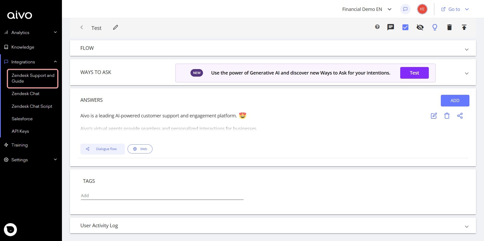
Task: Open the messages icon near the profile avatar
Action: (x=405, y=9)
